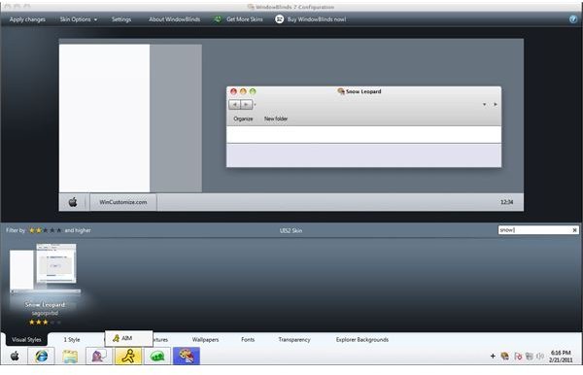The width and height of the screenshot is (583, 375).
Task: Click the volume icon in system tray
Action: point(540,356)
